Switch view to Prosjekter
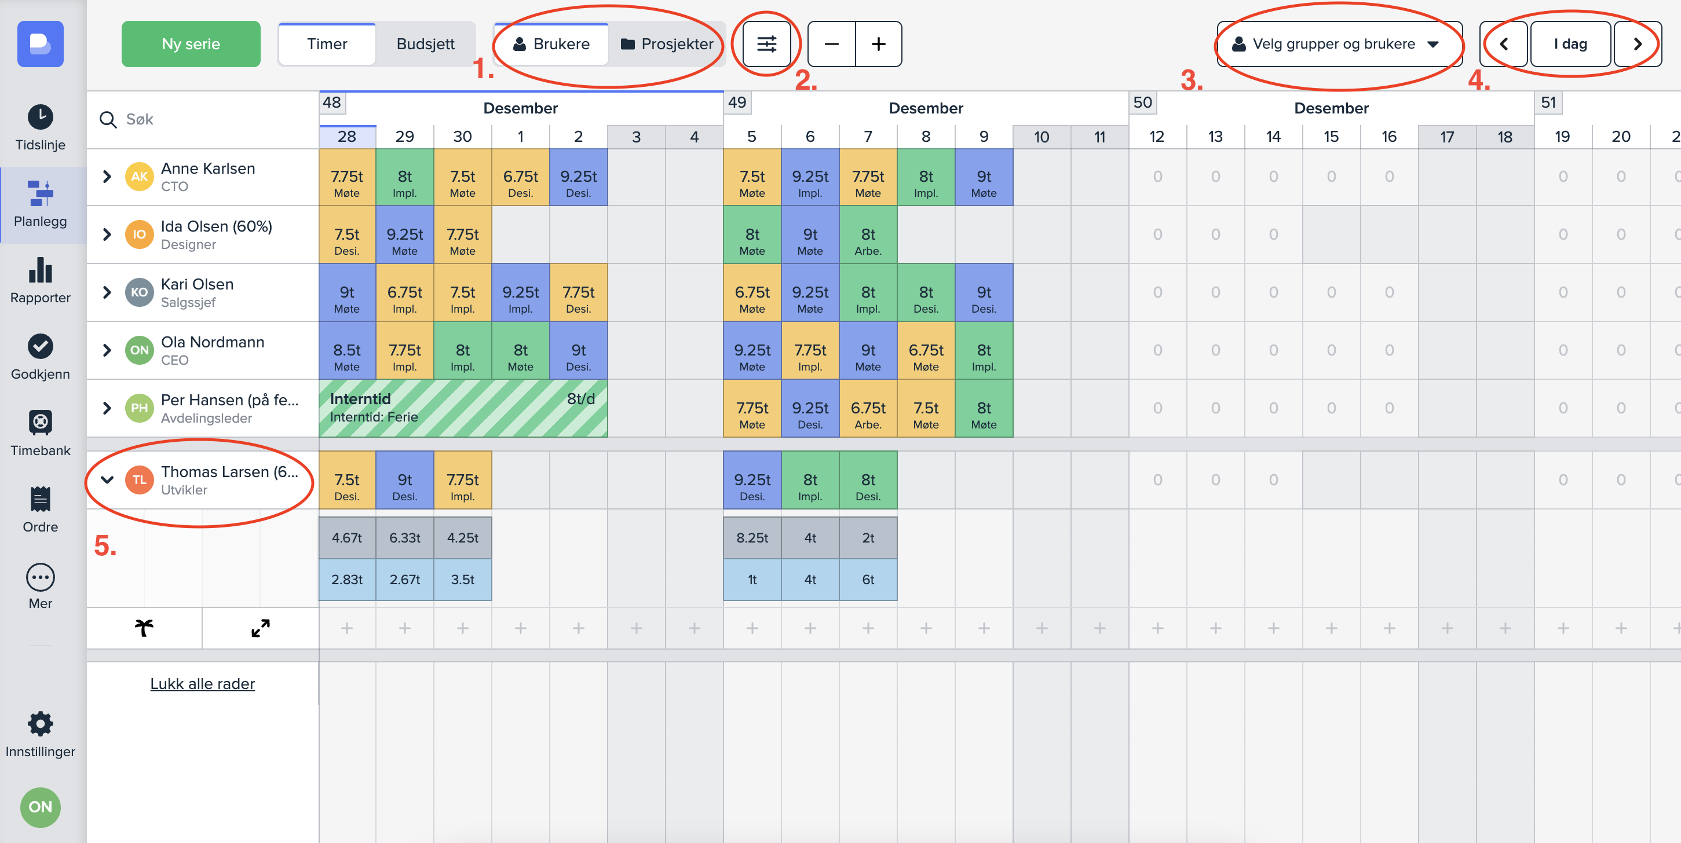Screen dimensions: 1681x843 tap(667, 45)
